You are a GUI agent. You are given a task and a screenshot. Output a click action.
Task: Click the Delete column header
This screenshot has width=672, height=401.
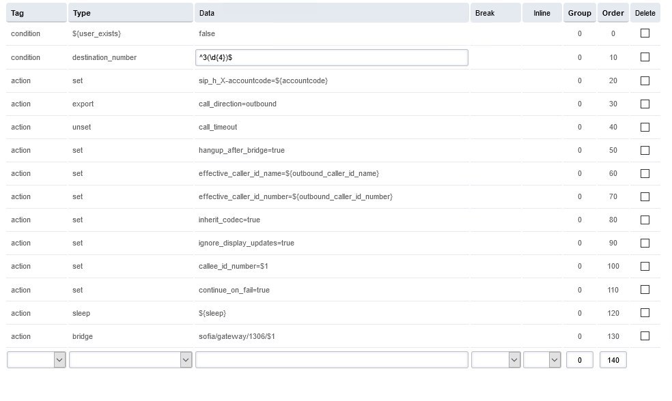pyautogui.click(x=645, y=13)
